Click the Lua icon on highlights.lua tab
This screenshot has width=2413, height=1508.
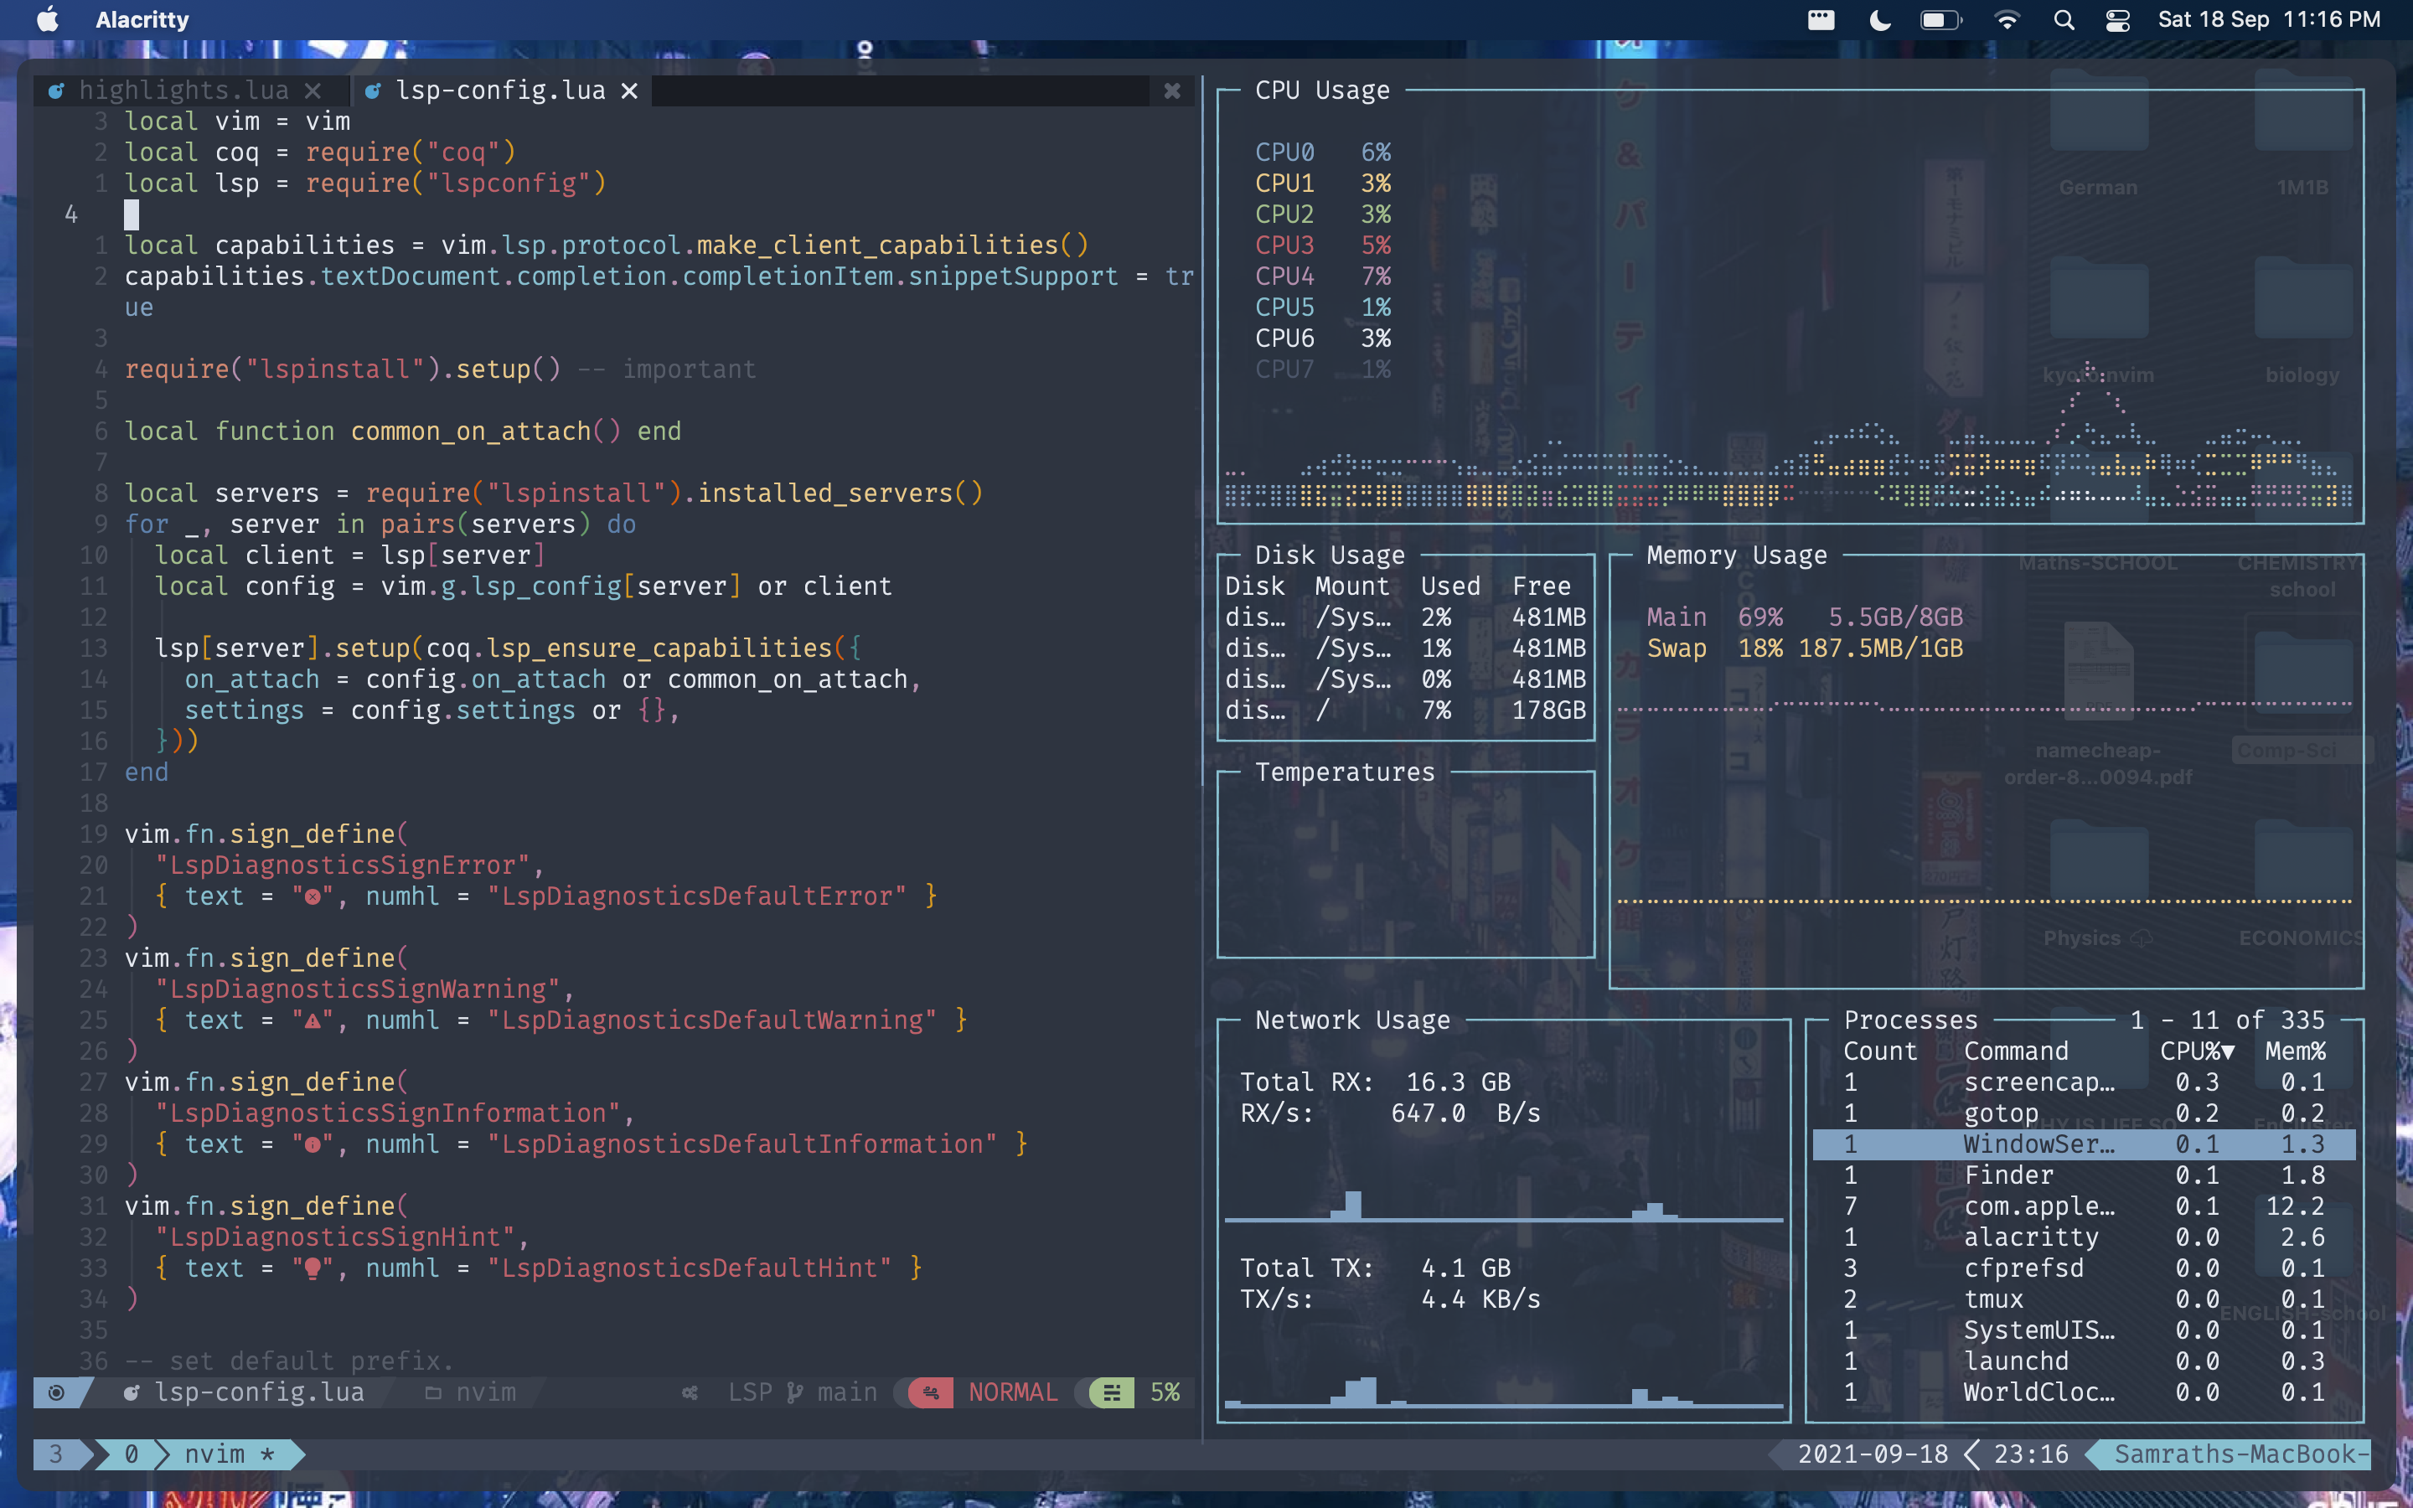click(57, 90)
